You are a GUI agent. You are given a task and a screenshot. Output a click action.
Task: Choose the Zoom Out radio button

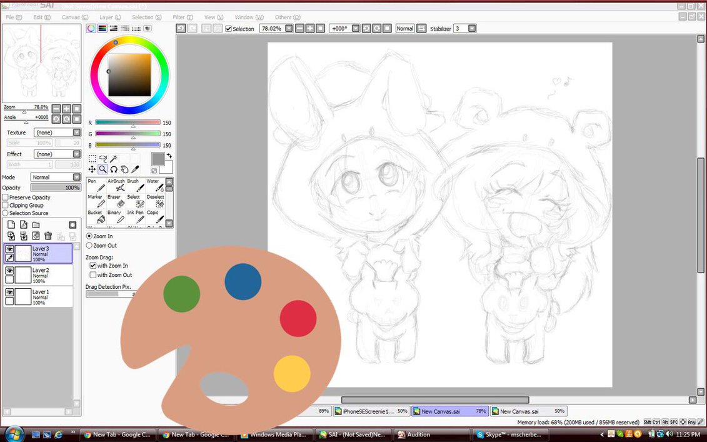tap(89, 246)
